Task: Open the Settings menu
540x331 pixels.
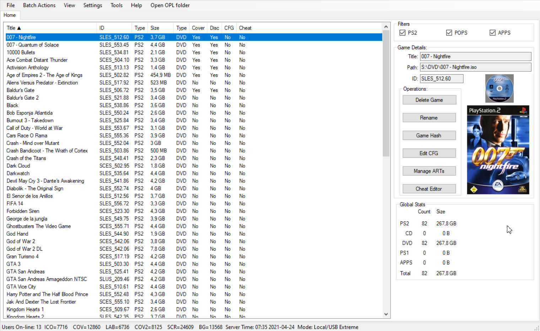Action: [93, 5]
